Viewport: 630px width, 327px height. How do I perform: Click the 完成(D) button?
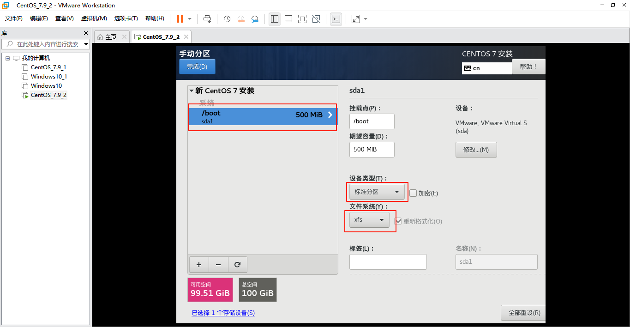point(197,67)
